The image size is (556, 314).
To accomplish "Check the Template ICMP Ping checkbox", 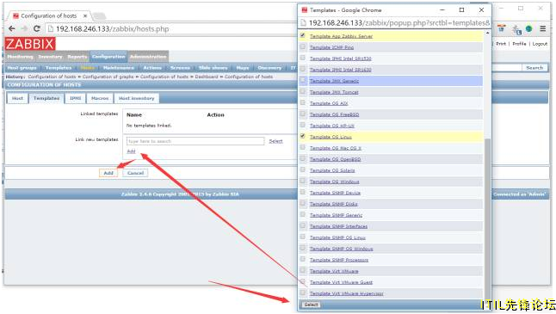I will [302, 46].
